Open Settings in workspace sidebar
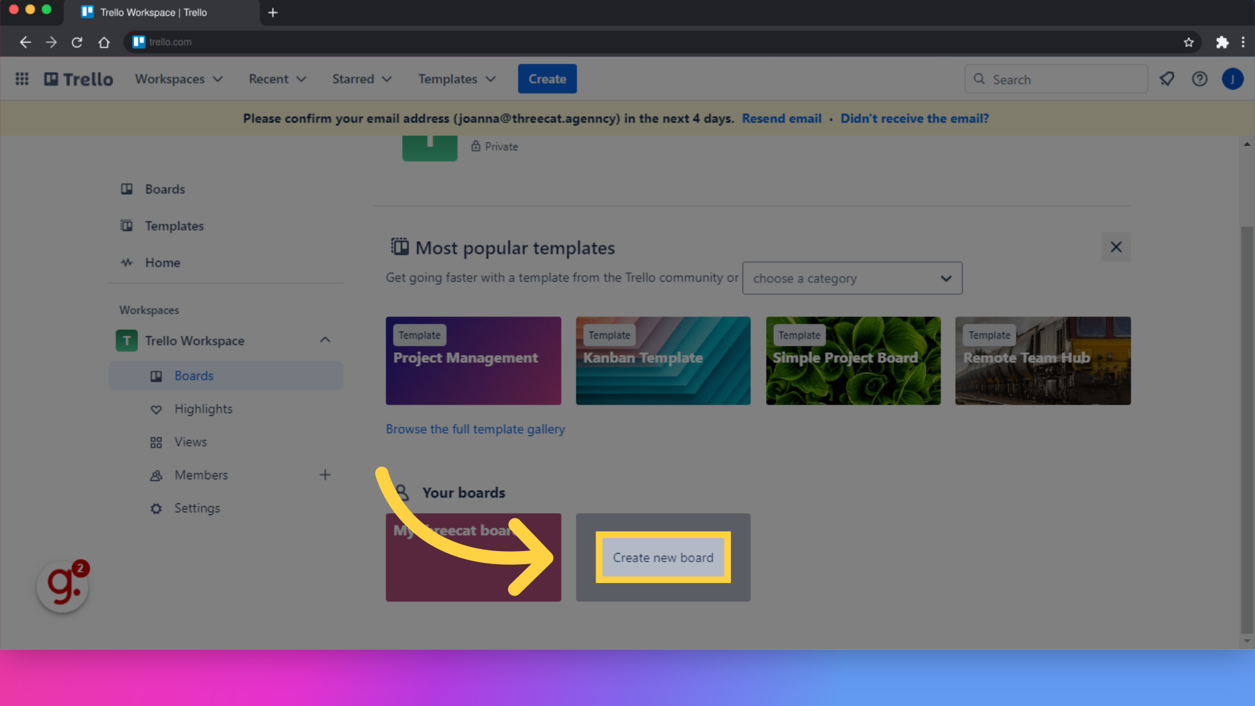Image resolution: width=1255 pixels, height=706 pixels. click(197, 508)
